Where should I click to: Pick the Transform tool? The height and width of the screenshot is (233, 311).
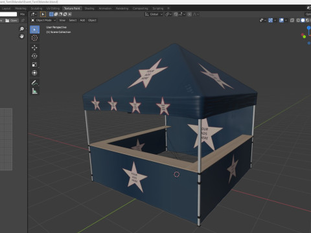click(34, 73)
